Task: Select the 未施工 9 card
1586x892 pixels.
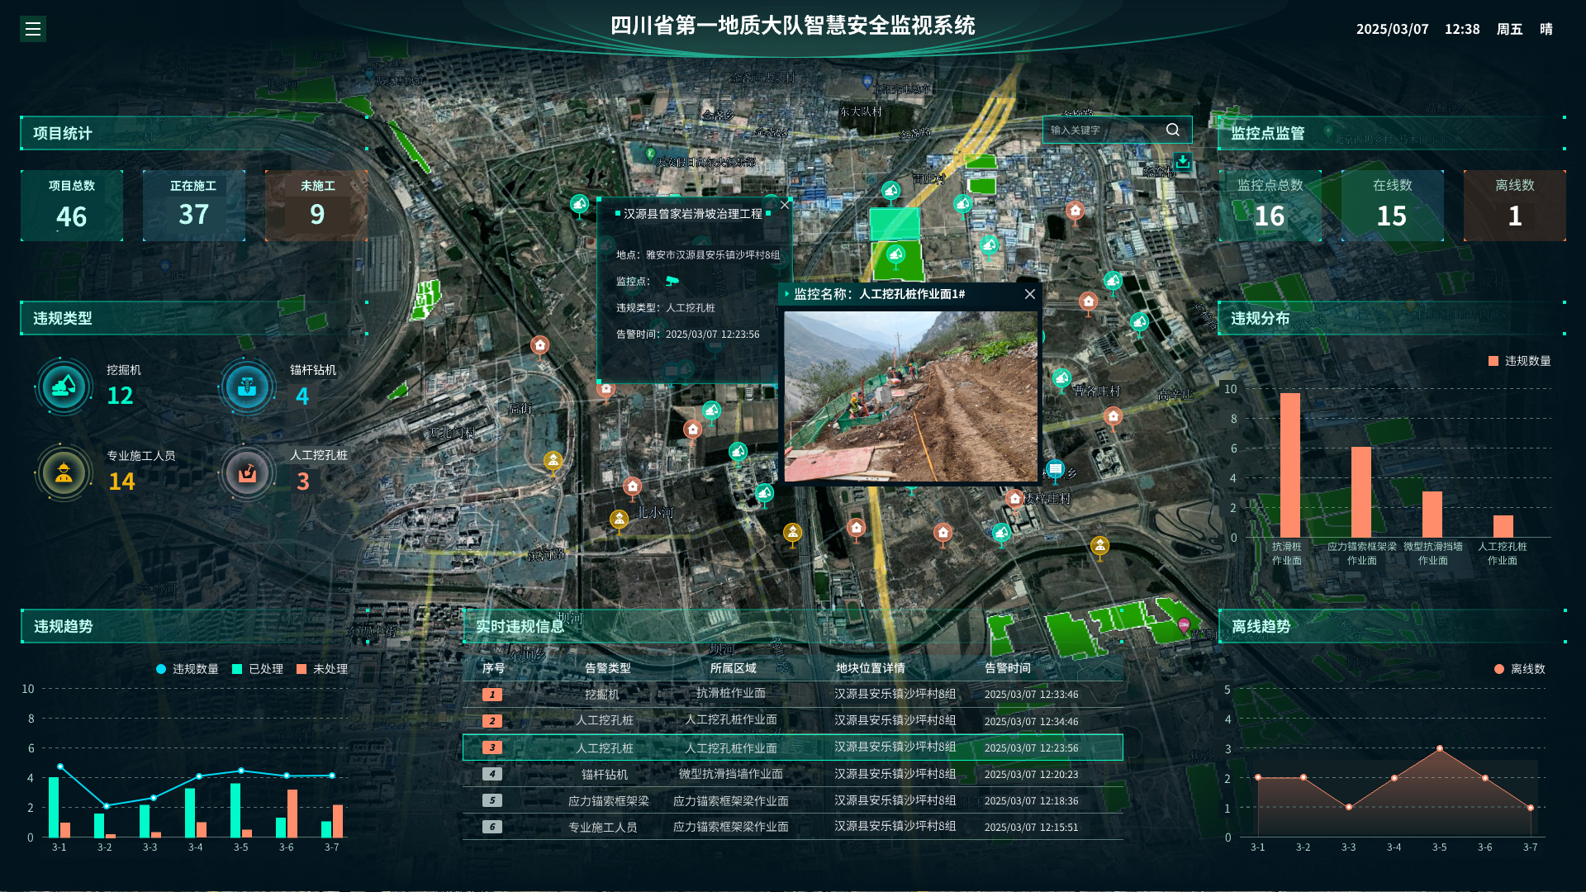Action: click(316, 206)
